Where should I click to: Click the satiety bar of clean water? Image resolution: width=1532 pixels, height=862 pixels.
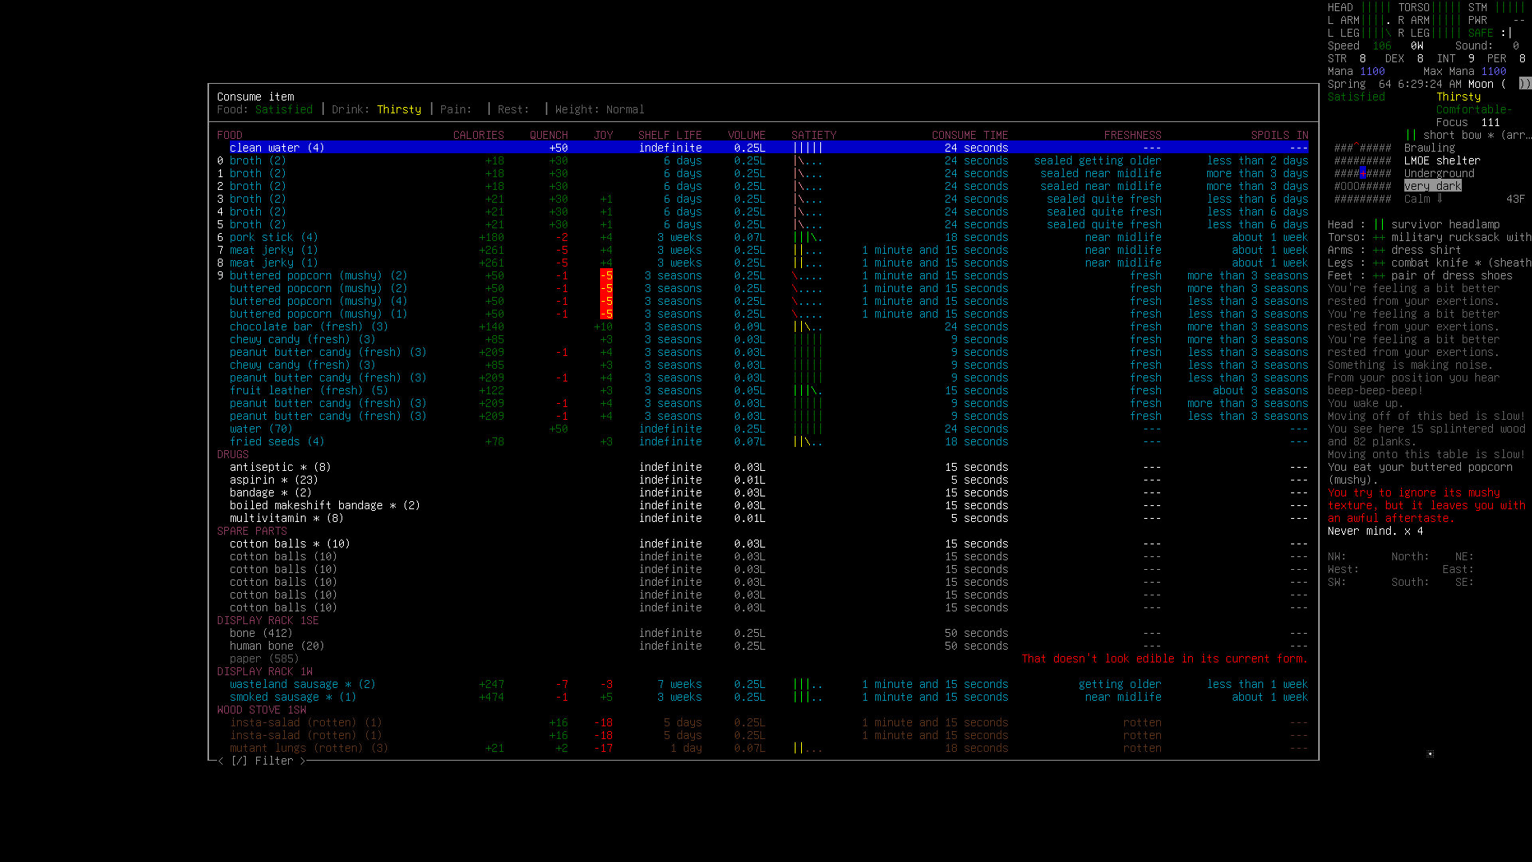(807, 148)
